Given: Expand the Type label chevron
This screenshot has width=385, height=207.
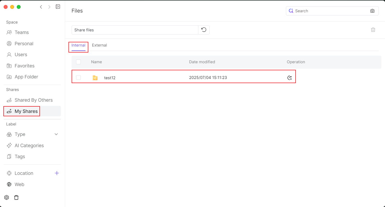Looking at the screenshot, I should [56, 134].
